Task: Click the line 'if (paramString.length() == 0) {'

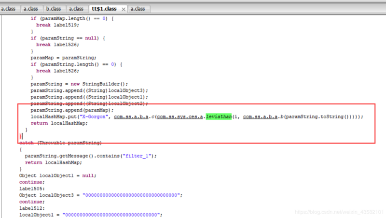Action: (76, 64)
